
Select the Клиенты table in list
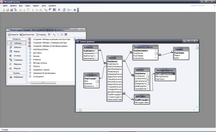pyautogui.click(x=37, y=60)
